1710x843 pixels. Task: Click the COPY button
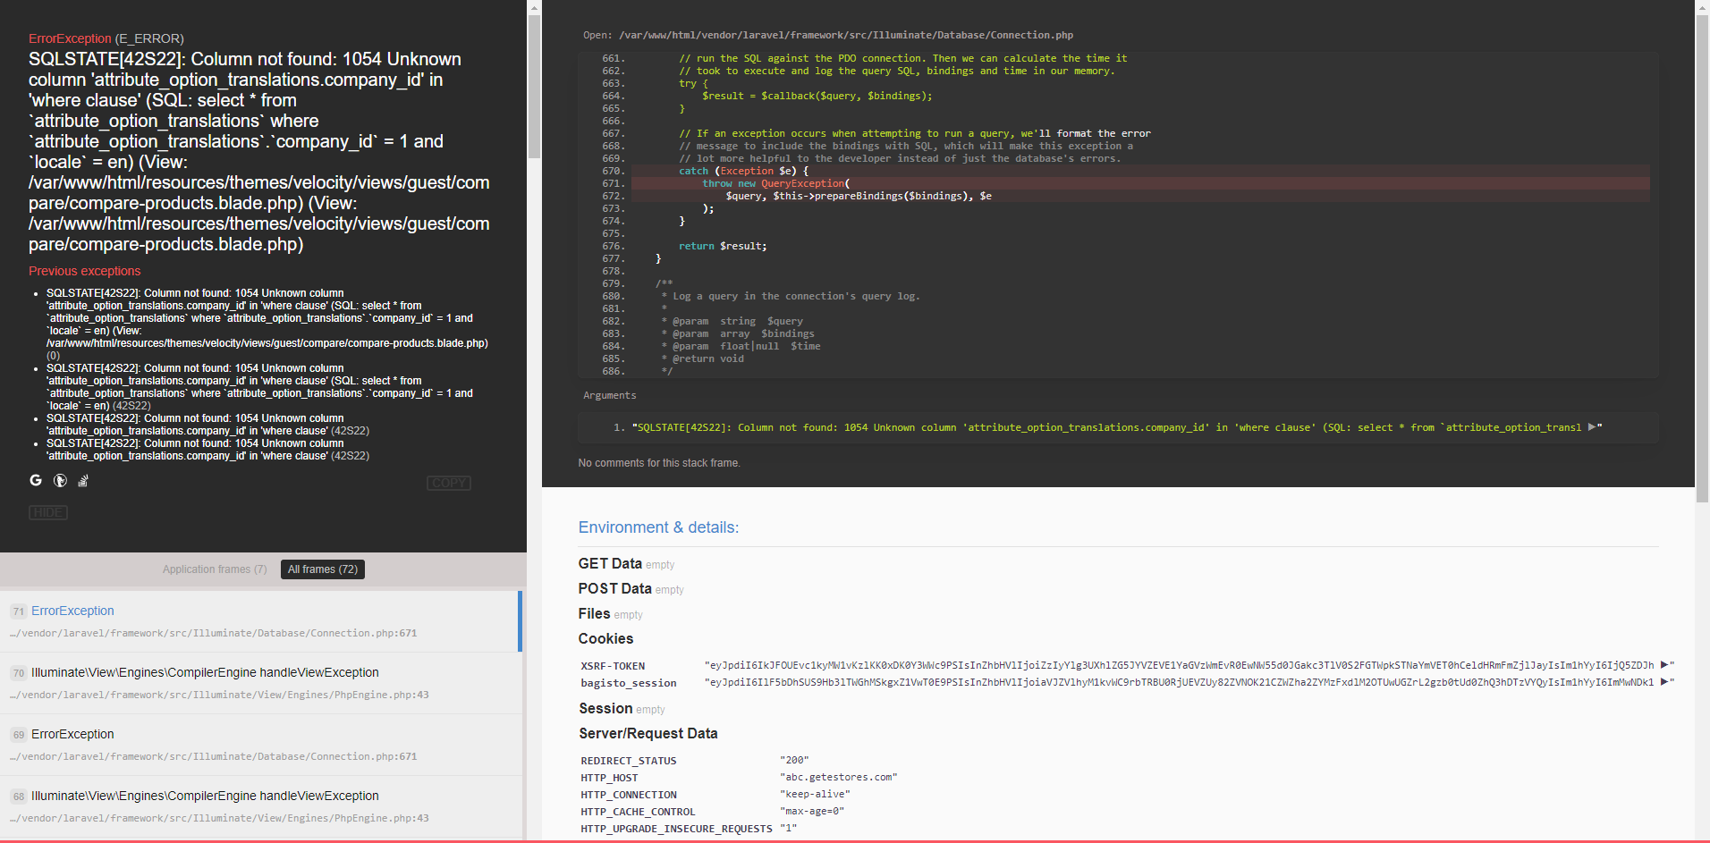point(449,483)
